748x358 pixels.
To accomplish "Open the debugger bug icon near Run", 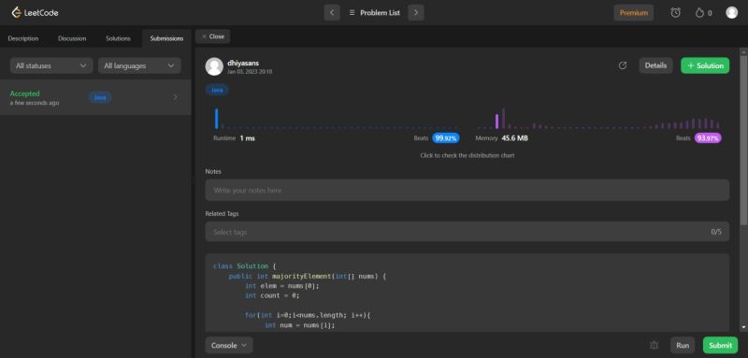I will [654, 345].
